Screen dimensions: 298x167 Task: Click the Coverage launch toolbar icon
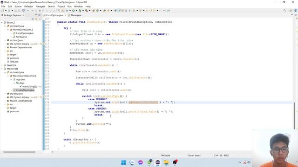(80, 11)
